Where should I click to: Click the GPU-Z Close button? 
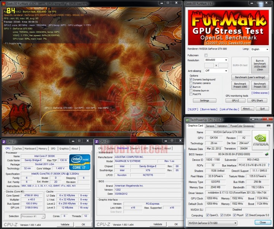click(x=263, y=223)
